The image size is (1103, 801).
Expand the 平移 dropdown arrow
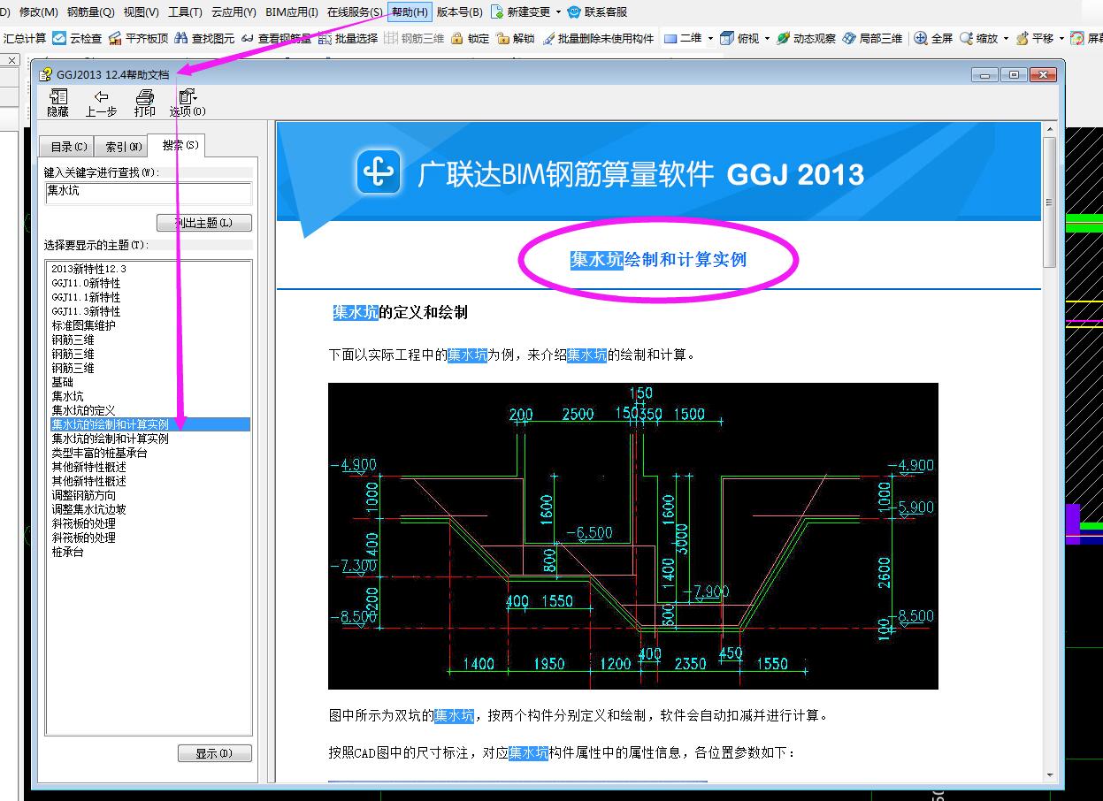point(1061,38)
